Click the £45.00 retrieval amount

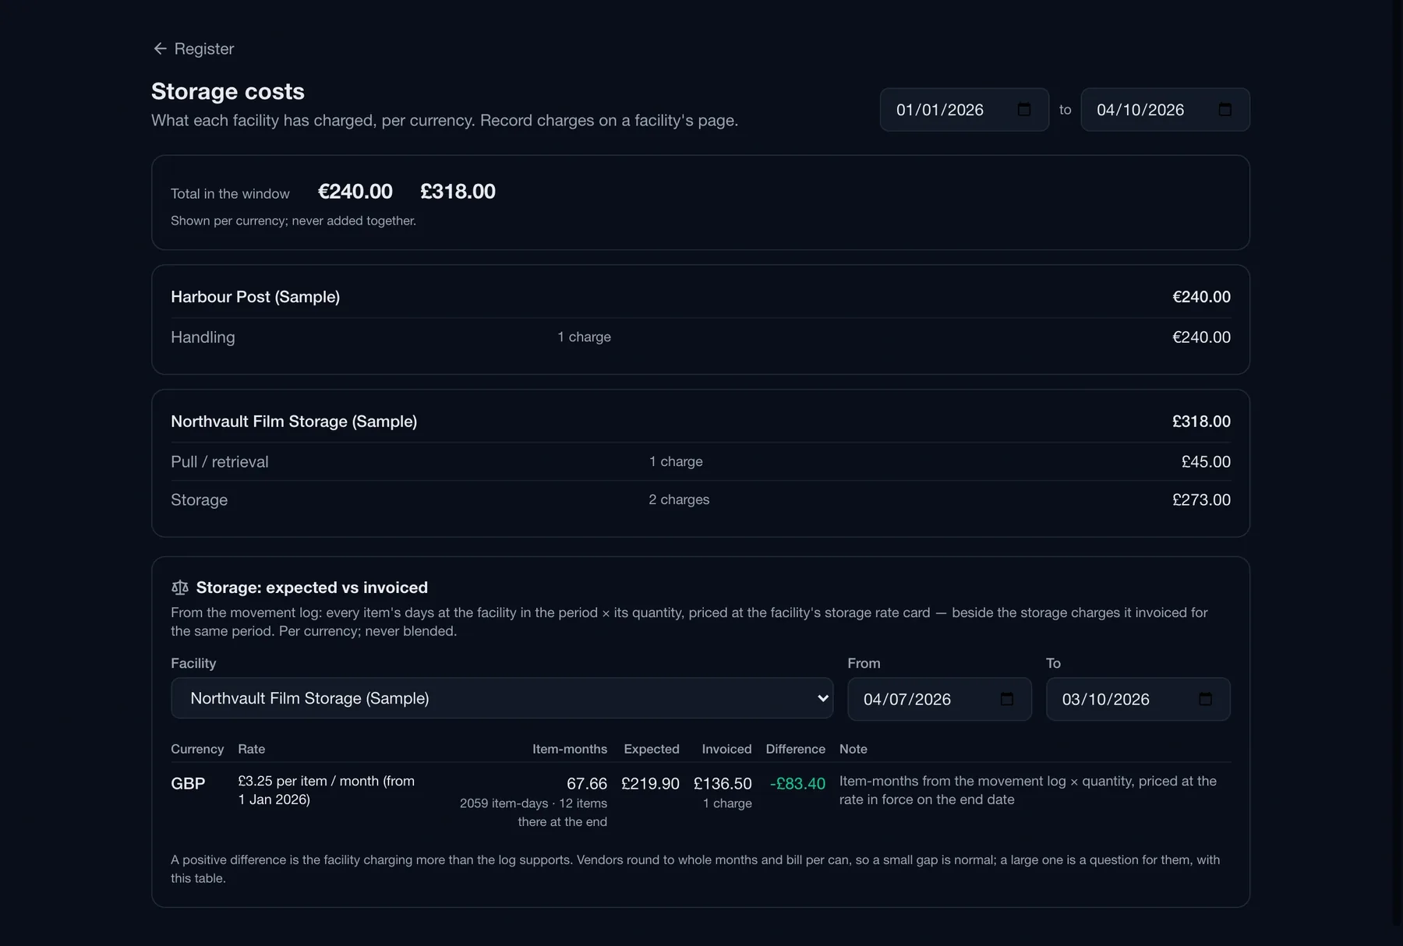[1206, 462]
